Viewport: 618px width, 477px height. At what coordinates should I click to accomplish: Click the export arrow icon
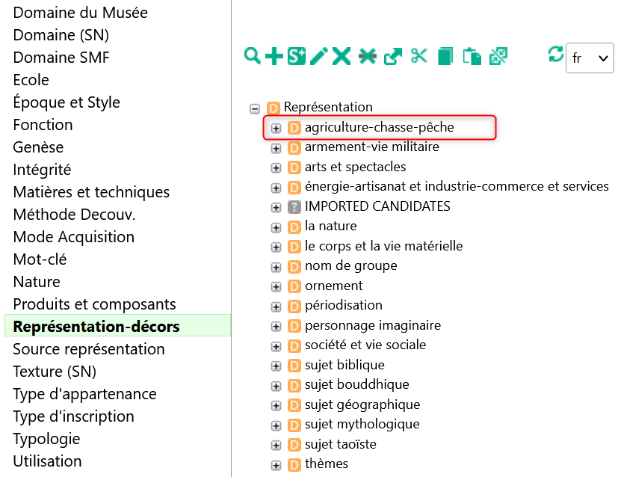coord(393,55)
